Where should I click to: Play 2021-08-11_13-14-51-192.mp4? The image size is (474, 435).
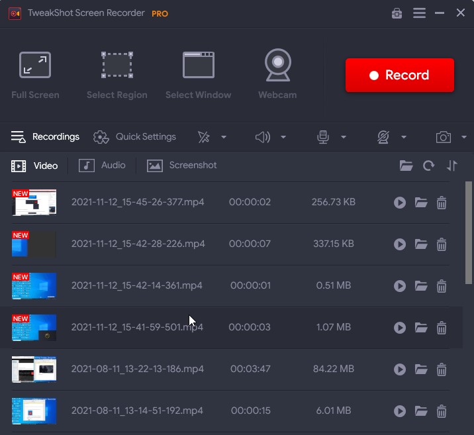[400, 411]
